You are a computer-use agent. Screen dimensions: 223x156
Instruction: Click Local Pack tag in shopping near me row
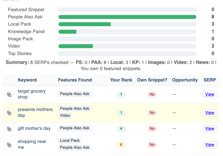(x=70, y=140)
